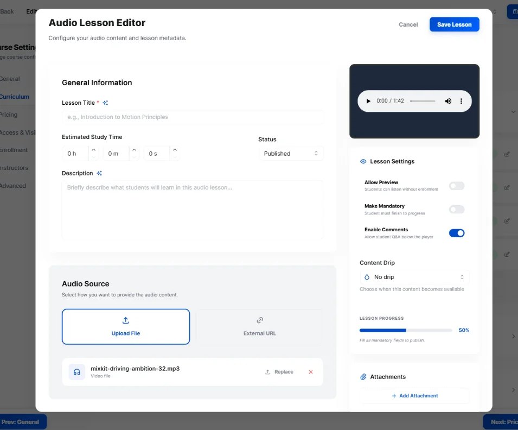
Task: Click the AI sparkle icon beside Description
Action: coord(99,173)
